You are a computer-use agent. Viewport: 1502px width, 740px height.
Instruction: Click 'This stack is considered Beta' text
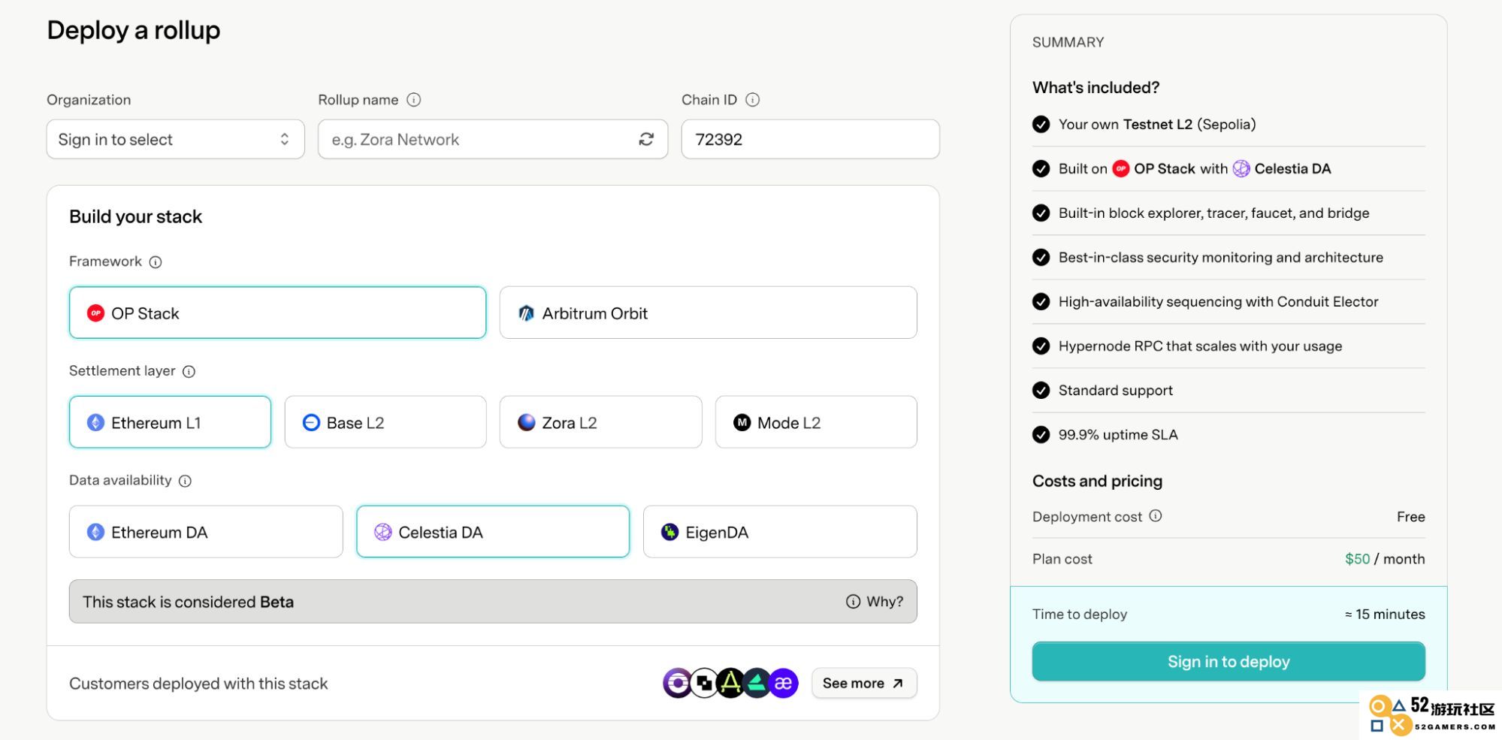[188, 602]
